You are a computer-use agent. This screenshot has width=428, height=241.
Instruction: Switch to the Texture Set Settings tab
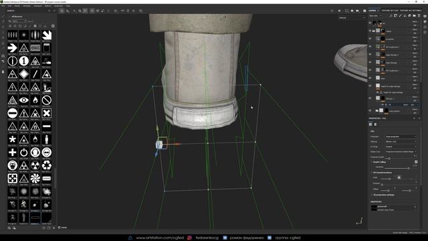click(x=411, y=11)
